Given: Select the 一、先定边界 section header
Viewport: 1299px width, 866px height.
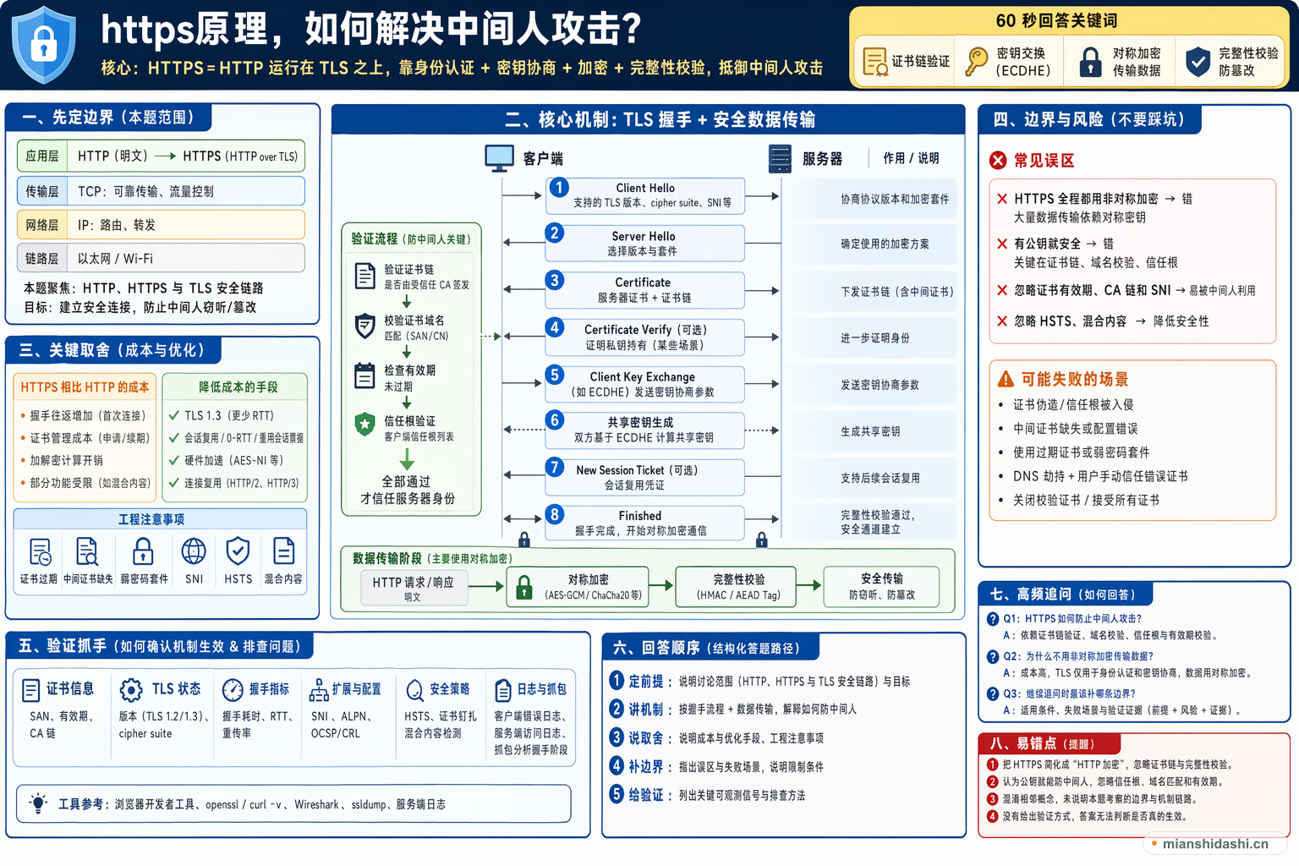Looking at the screenshot, I should tap(108, 118).
